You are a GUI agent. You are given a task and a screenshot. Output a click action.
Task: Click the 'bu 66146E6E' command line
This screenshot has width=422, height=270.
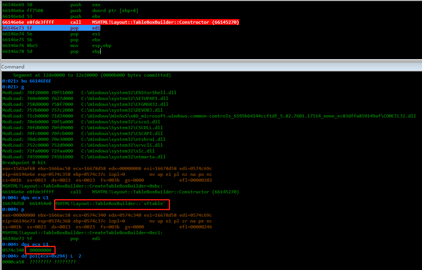27,81
